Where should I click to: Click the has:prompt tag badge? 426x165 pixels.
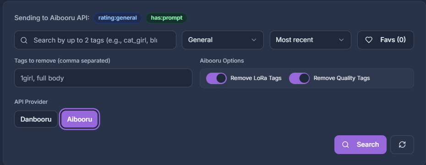tap(167, 18)
